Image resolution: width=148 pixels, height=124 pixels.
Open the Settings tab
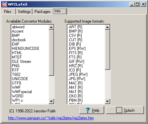tap(24, 12)
